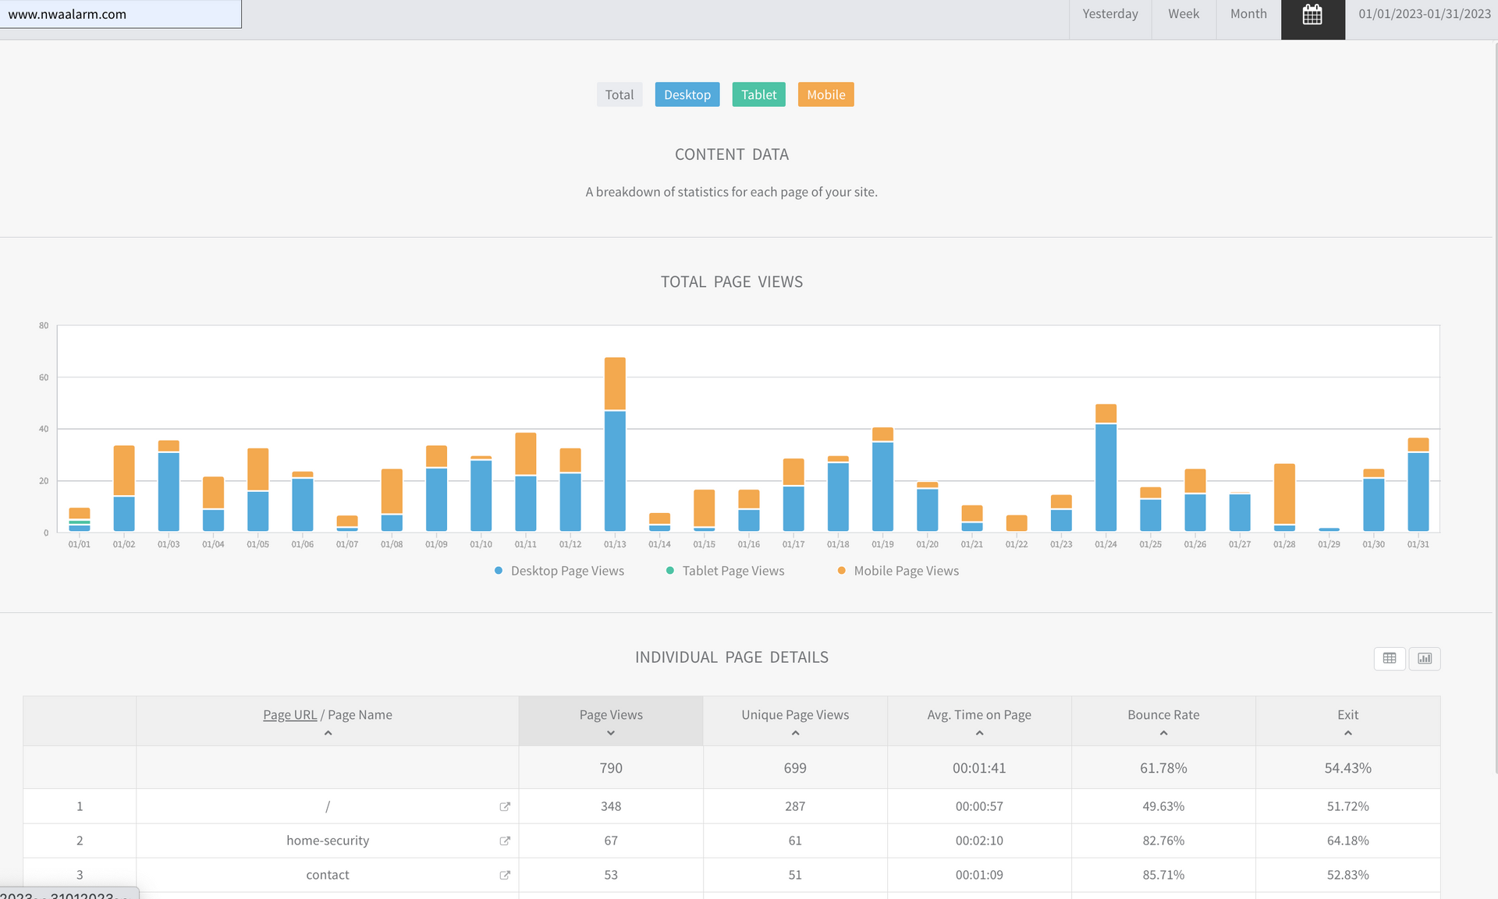Image resolution: width=1498 pixels, height=899 pixels.
Task: Sort by Unique Page Views chevron
Action: coord(795,733)
